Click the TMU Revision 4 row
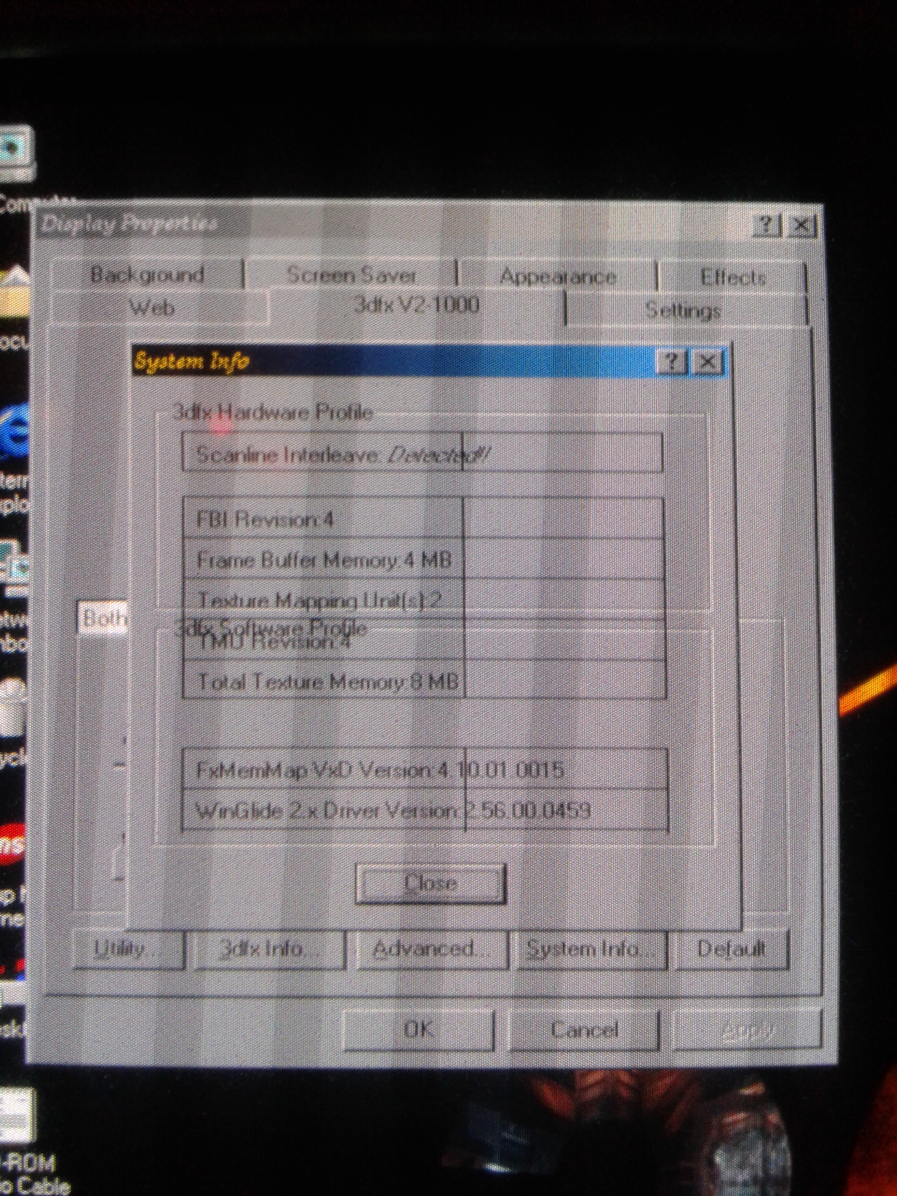 (x=424, y=640)
